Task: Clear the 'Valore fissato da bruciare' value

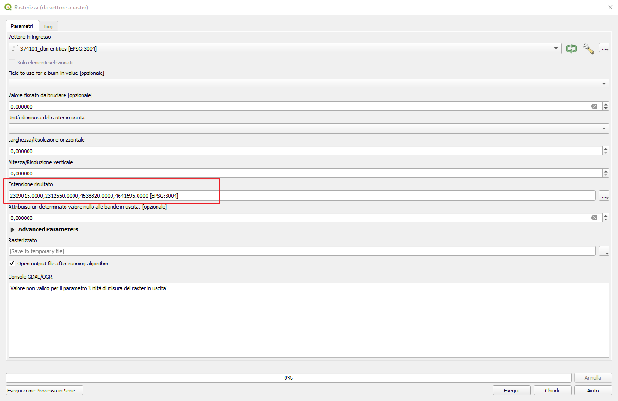Action: click(594, 106)
